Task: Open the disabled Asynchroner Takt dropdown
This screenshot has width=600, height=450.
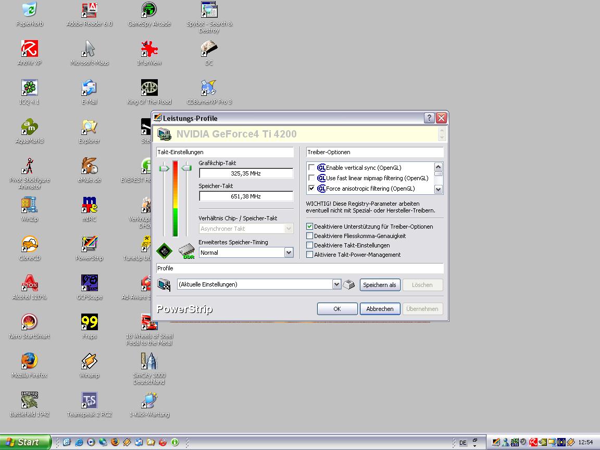Action: pyautogui.click(x=289, y=229)
